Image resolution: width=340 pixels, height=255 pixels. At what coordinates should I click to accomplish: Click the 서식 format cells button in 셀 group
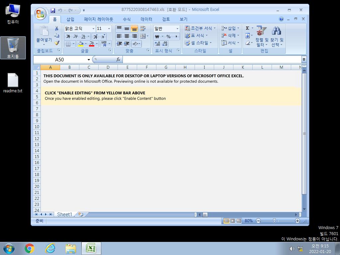coord(230,43)
